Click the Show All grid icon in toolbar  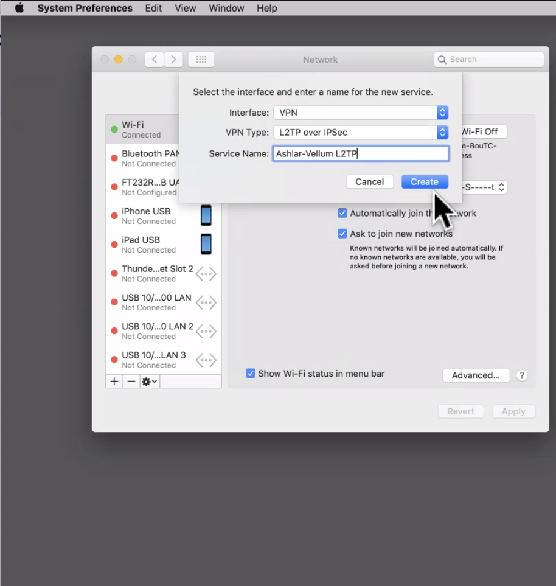201,59
